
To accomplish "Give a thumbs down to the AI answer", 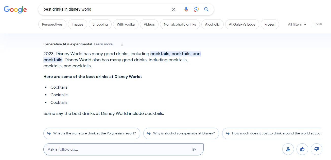I will (x=317, y=149).
